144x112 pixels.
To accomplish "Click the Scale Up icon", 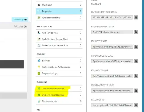I will [39, 39].
